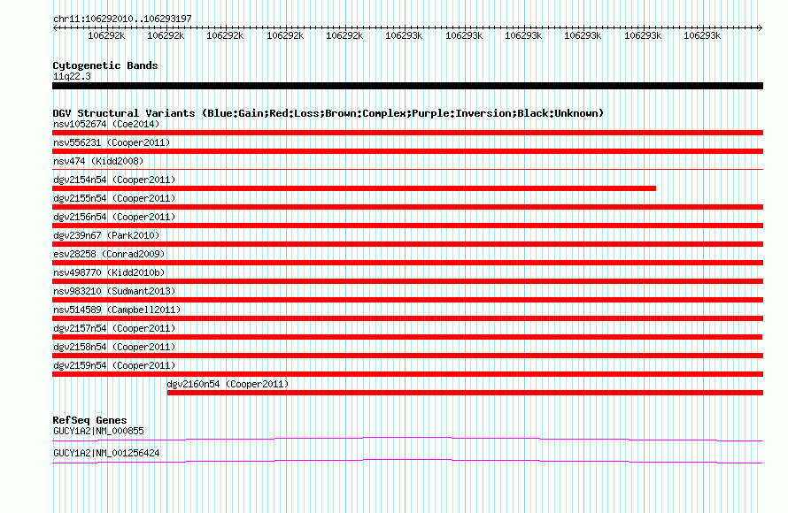Open variant nsv983210 (Sudmant2013) label
Viewport: 788px width, 513px height.
coord(114,291)
